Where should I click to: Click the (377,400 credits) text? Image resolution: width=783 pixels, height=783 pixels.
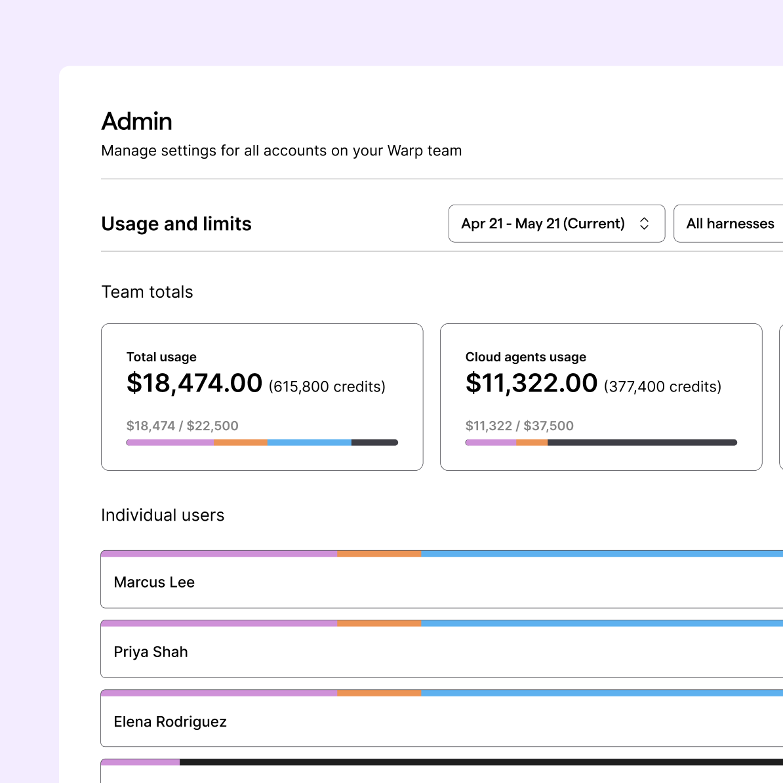tap(662, 386)
